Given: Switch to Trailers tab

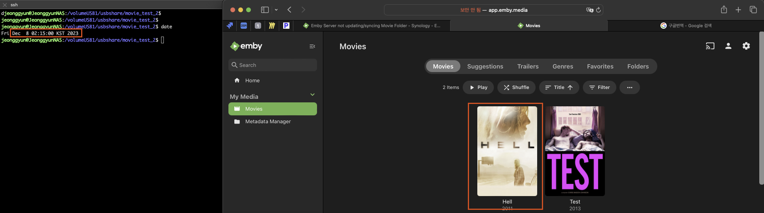Looking at the screenshot, I should [x=528, y=67].
